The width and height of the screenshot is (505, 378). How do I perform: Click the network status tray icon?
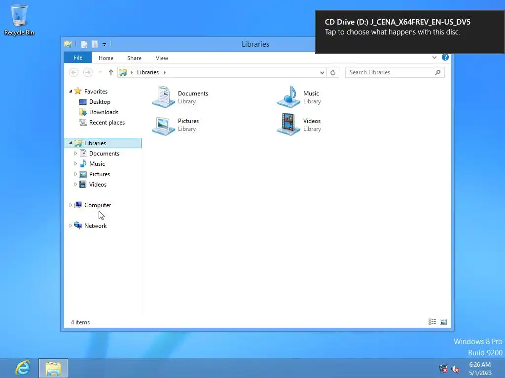pyautogui.click(x=443, y=369)
